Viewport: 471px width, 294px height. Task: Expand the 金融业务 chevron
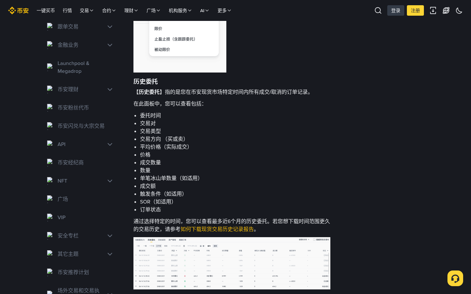tap(110, 45)
